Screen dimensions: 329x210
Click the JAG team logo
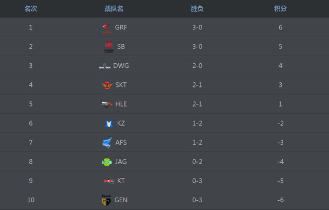point(107,162)
